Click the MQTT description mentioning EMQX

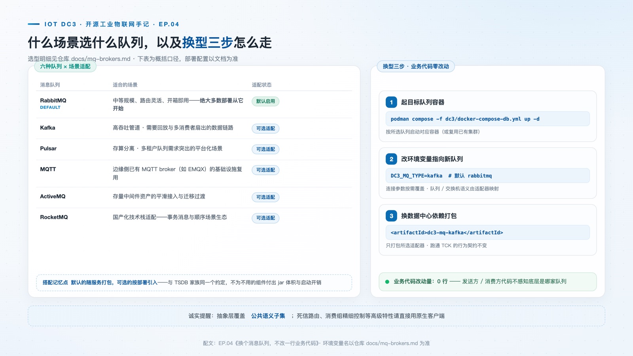(x=178, y=173)
